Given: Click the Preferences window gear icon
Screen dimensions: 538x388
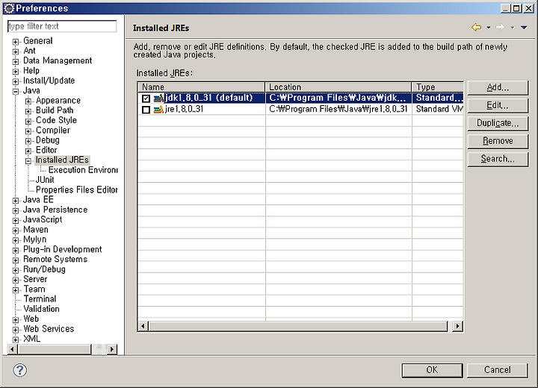Looking at the screenshot, I should (9, 8).
